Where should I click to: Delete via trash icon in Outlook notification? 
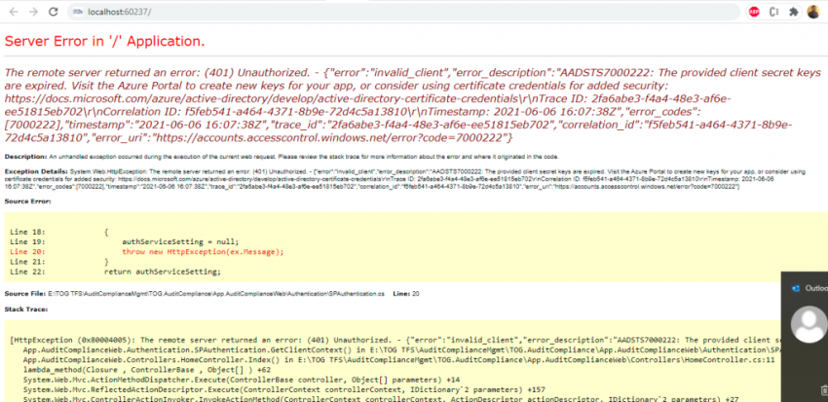[824, 390]
